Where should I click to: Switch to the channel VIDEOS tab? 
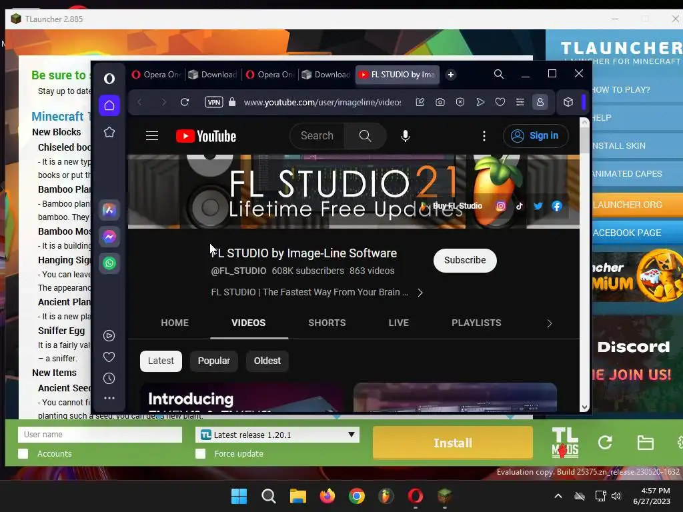point(249,323)
